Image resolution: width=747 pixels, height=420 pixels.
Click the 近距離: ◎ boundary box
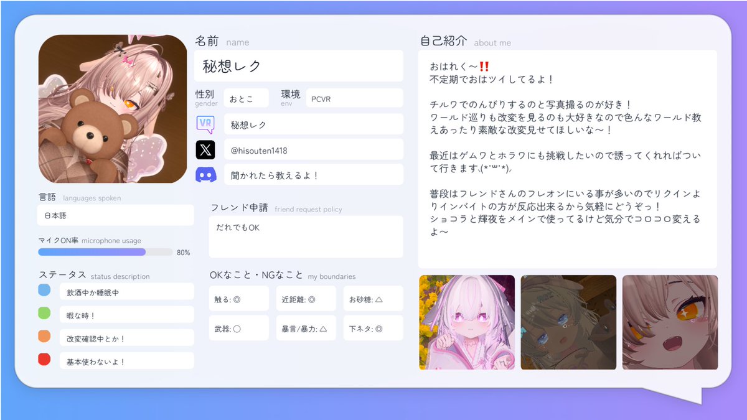(306, 299)
